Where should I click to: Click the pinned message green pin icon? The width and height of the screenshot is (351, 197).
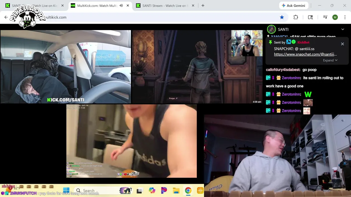click(x=270, y=42)
